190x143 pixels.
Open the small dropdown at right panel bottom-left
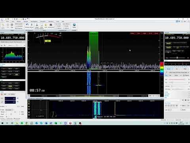(169, 110)
